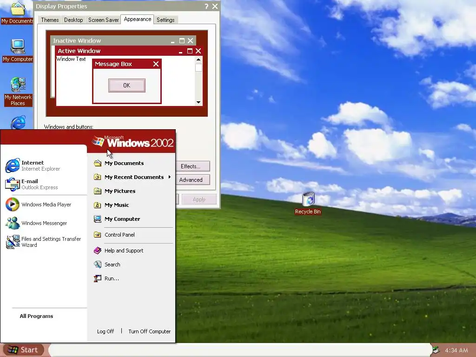Click Log Off in Start menu
This screenshot has width=476, height=357.
point(106,331)
